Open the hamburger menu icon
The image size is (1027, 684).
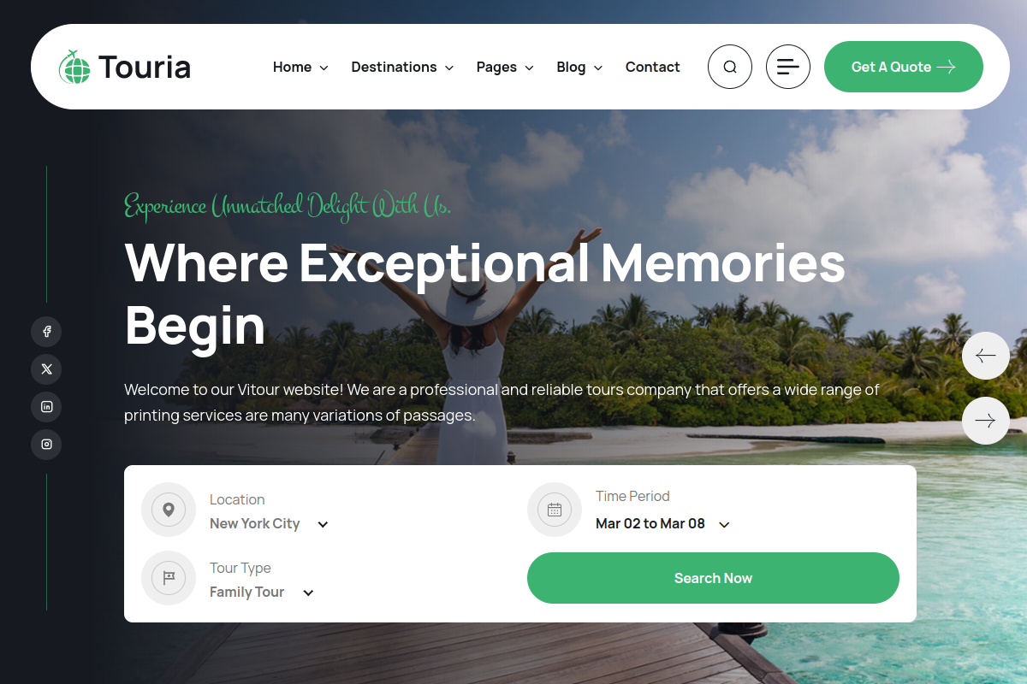click(788, 67)
